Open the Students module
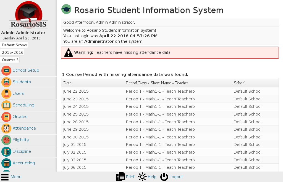 coord(22,82)
